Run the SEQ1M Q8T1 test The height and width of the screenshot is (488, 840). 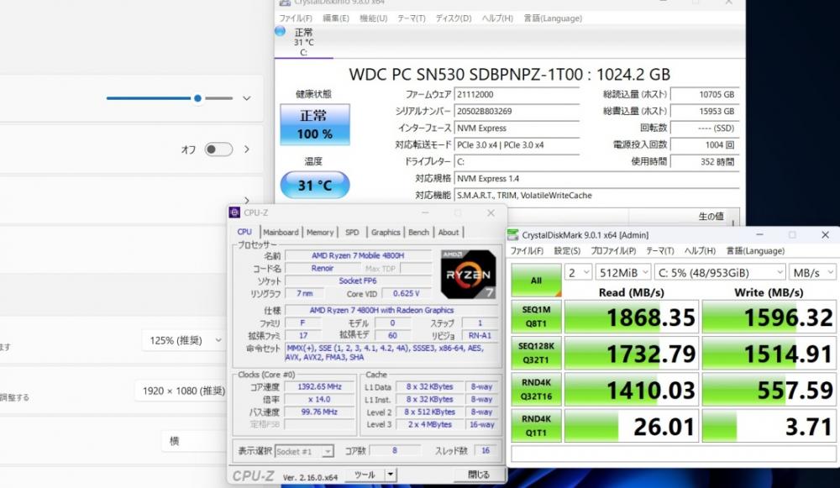click(x=536, y=317)
